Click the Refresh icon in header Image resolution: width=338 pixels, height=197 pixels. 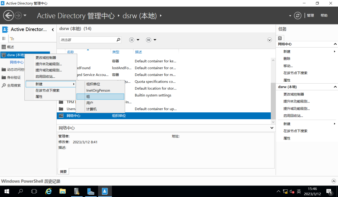pos(298,16)
